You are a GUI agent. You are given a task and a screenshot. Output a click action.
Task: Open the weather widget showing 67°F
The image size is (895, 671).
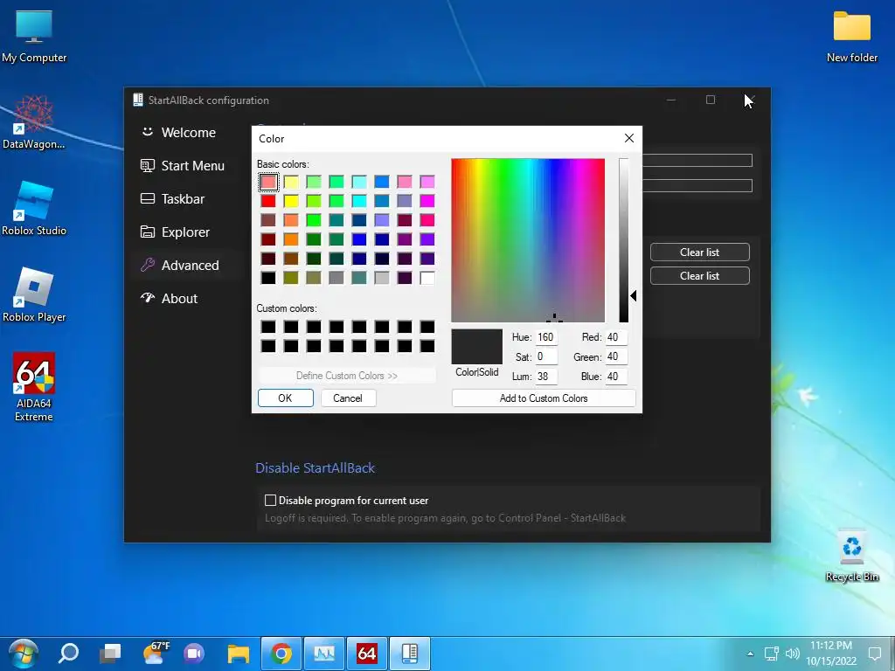(156, 654)
